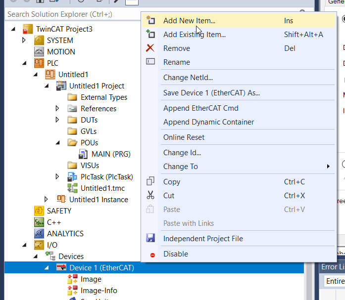345x300 pixels.
Task: Click the ANALYTICS node icon
Action: point(39,234)
